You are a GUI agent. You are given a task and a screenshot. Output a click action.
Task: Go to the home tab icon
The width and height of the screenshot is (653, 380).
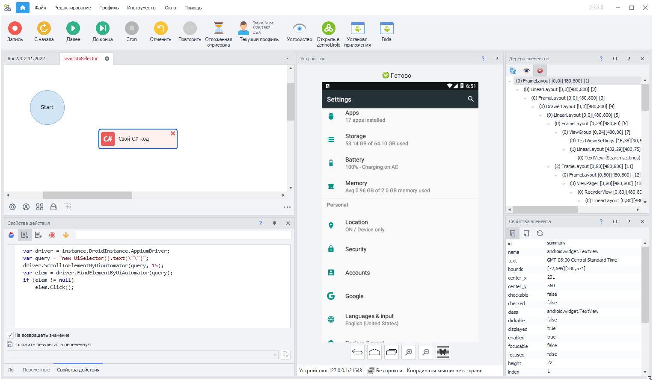click(x=23, y=8)
